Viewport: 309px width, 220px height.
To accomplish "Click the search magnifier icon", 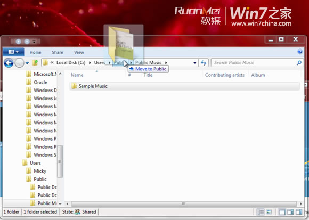I will point(299,63).
